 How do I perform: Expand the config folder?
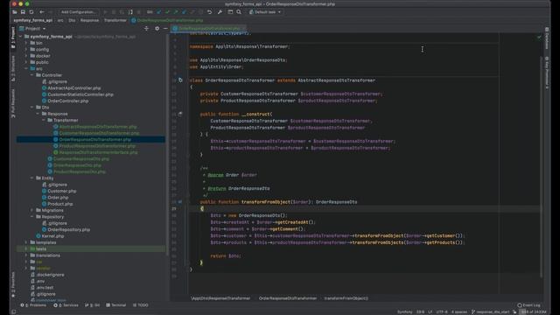pos(26,49)
